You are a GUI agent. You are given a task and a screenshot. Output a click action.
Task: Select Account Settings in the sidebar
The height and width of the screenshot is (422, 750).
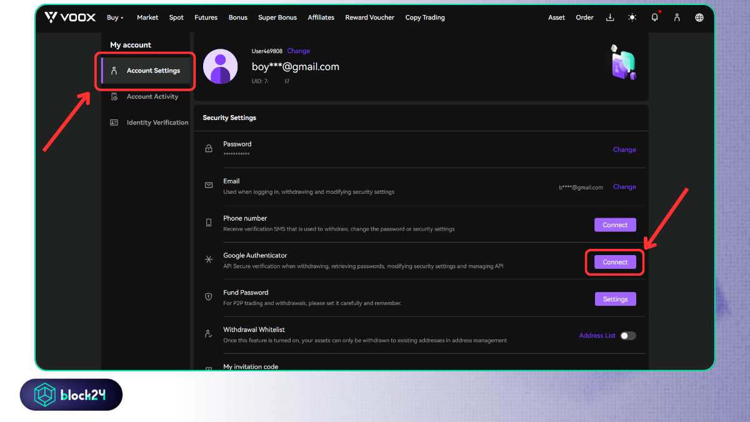tap(146, 71)
